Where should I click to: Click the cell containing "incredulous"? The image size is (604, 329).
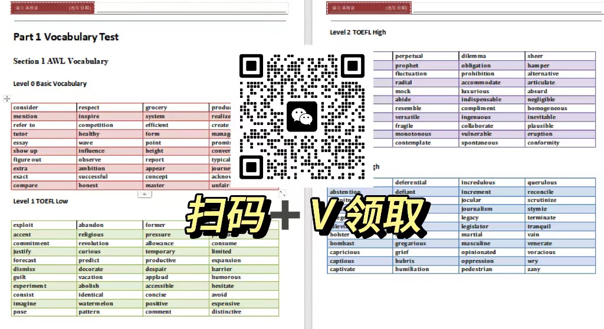[492, 183]
